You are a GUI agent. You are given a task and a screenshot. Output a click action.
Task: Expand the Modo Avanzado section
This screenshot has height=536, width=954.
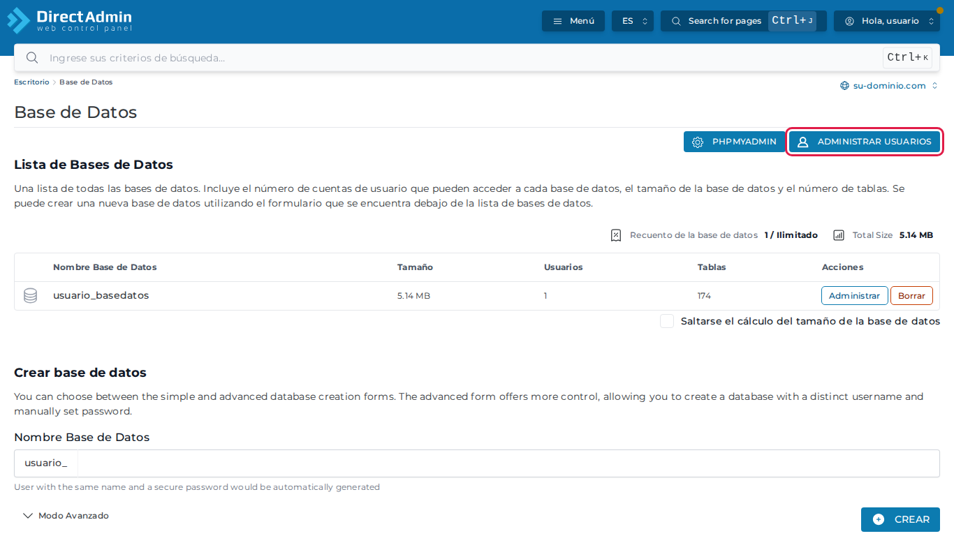(x=66, y=516)
